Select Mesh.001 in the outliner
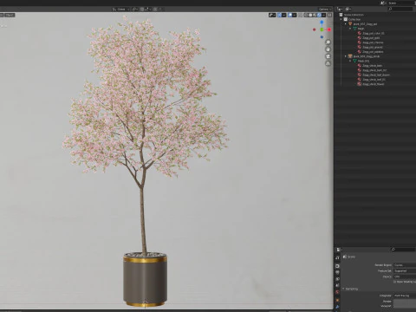This screenshot has height=312, width=416. click(x=363, y=61)
